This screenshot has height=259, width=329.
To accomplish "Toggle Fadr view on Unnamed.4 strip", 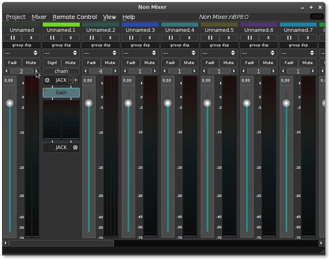I will click(x=171, y=62).
